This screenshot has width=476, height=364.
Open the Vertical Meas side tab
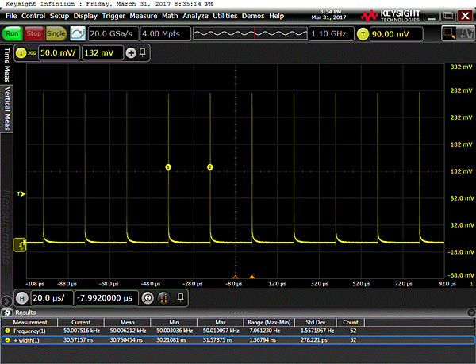[6, 109]
